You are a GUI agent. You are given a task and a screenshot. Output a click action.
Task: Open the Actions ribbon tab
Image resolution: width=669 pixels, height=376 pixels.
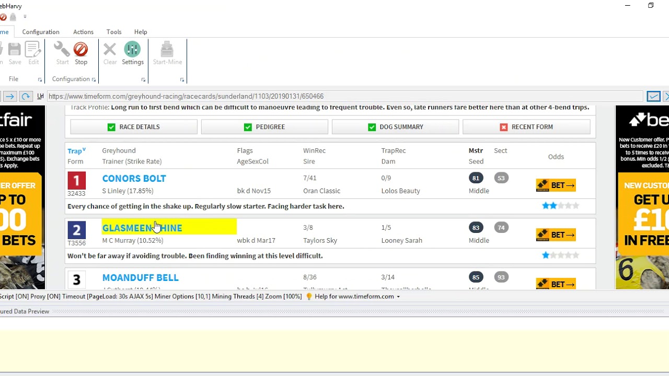(x=83, y=32)
